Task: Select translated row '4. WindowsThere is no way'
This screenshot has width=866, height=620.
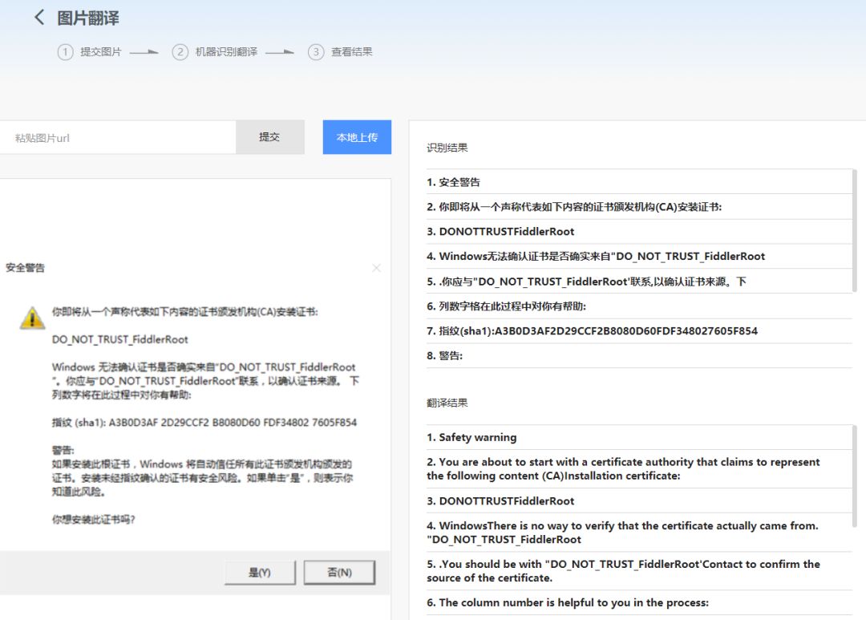Action: point(639,532)
